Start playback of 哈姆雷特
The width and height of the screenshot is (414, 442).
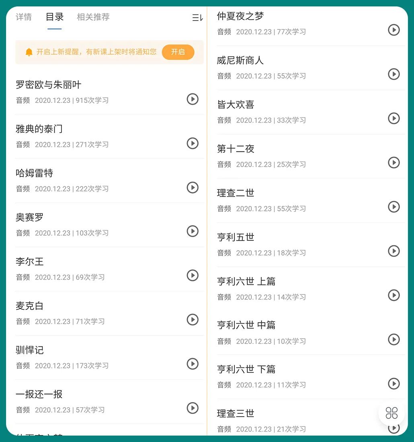click(x=193, y=187)
